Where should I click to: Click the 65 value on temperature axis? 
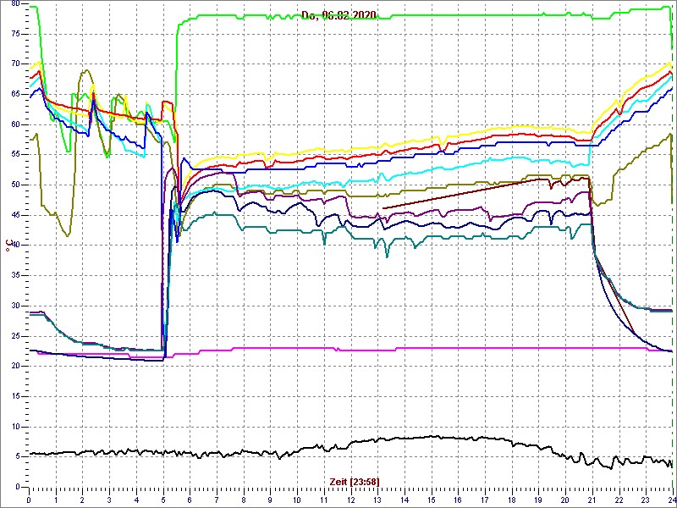point(17,94)
